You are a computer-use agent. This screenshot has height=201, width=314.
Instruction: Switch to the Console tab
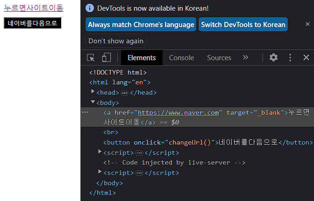(181, 58)
